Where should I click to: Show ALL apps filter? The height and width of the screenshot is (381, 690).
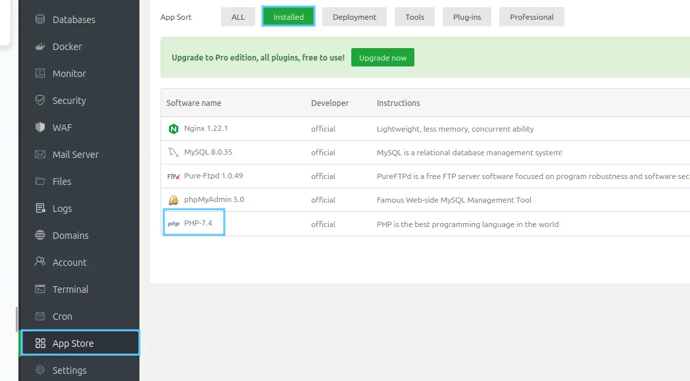click(238, 16)
